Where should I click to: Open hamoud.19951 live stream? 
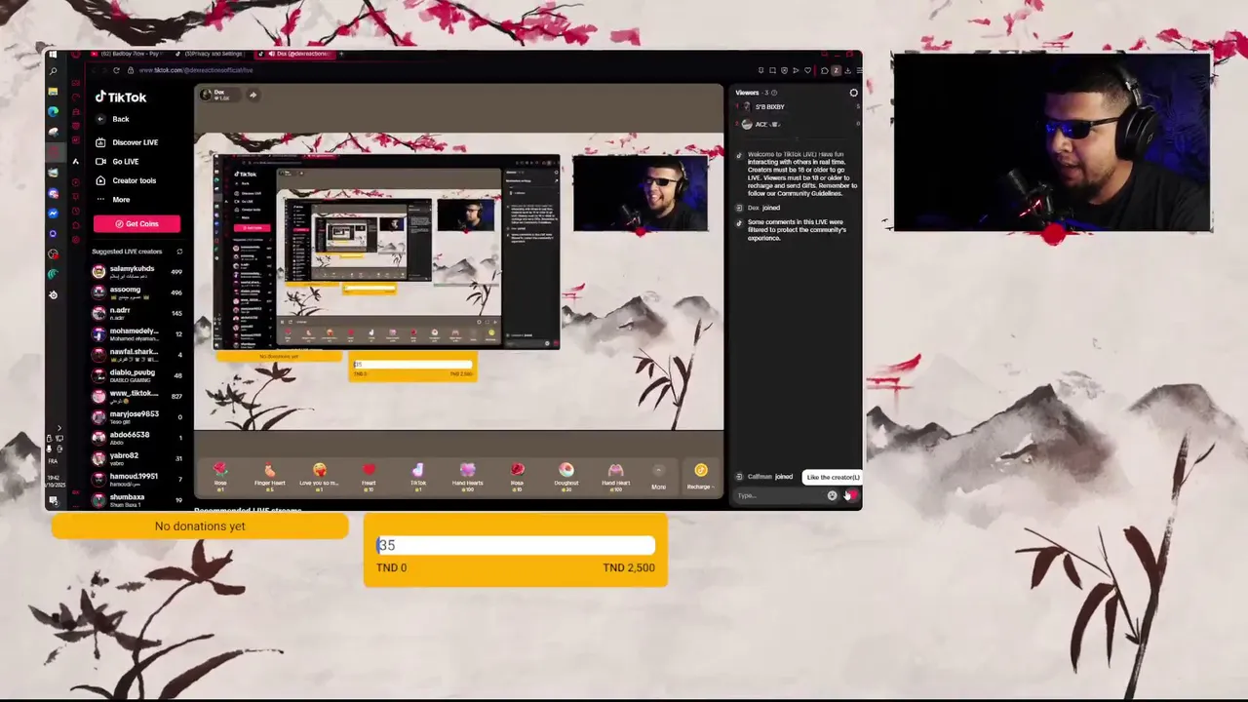point(137,479)
